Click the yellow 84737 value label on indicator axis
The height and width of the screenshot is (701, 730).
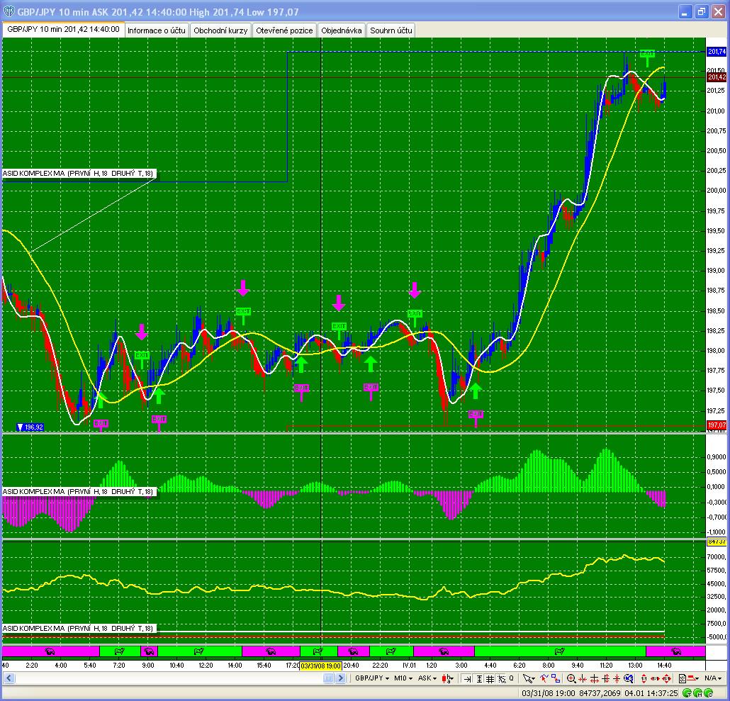pyautogui.click(x=717, y=542)
